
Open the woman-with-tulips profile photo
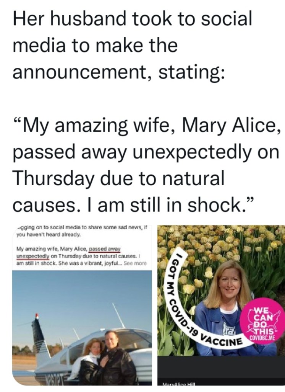click(221, 291)
